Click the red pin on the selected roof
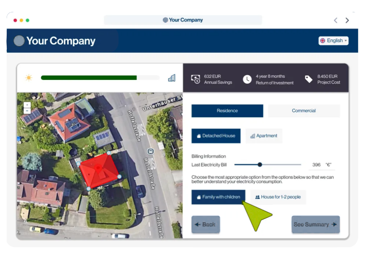368x259 pixels. [98, 168]
